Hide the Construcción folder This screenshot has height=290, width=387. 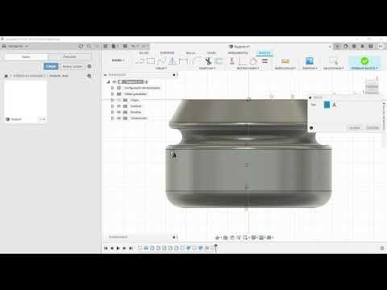[x=119, y=118]
